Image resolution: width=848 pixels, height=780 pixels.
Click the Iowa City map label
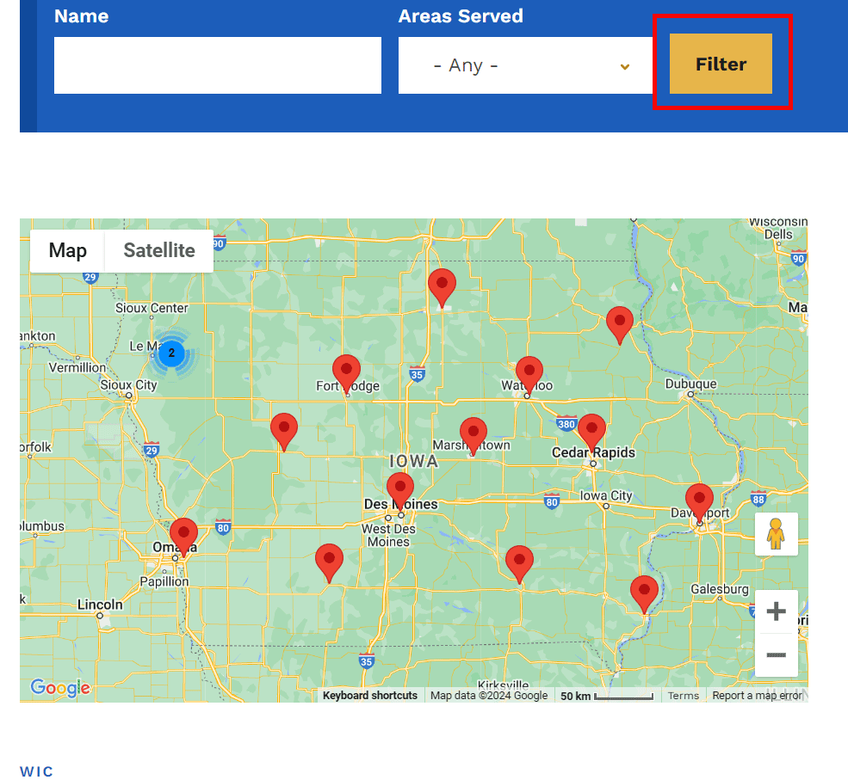coord(606,495)
